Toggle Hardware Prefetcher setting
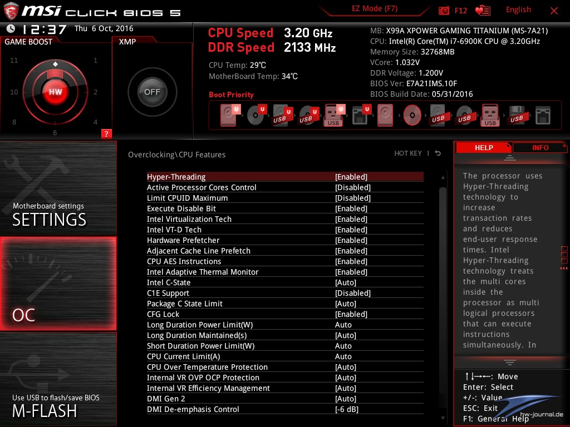This screenshot has height=427, width=570. (285, 240)
